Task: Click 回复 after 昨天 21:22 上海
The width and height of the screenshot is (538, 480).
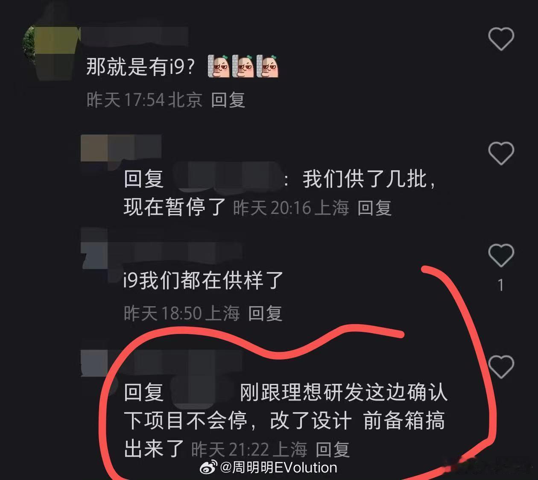Action: 333,450
